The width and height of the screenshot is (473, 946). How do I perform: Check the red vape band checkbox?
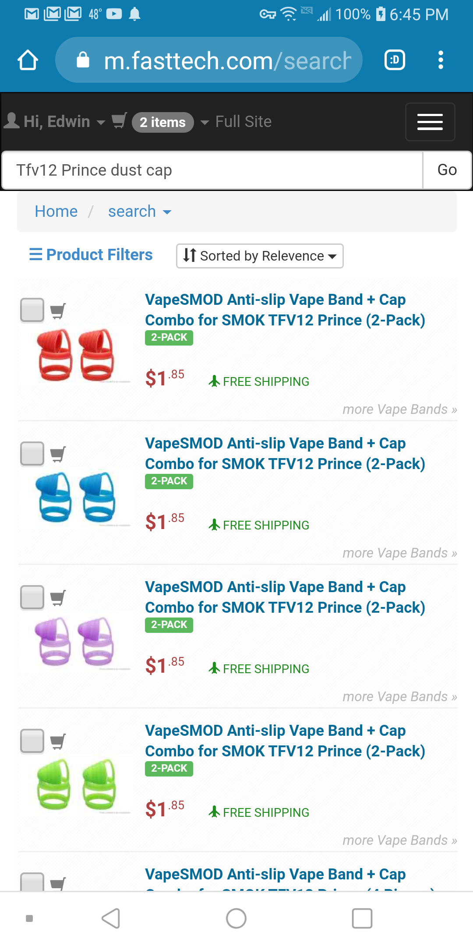pos(32,310)
